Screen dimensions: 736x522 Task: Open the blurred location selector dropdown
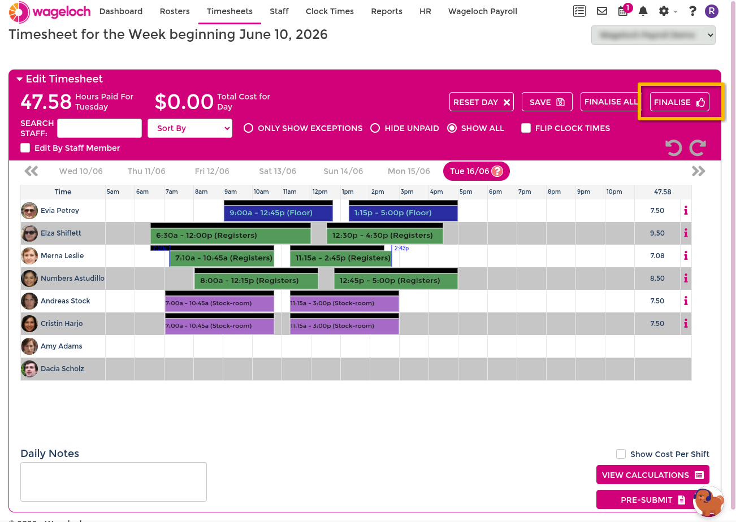coord(653,35)
